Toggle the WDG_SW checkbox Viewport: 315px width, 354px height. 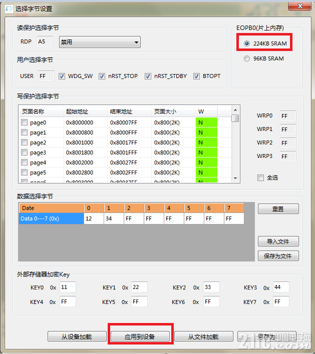click(x=62, y=76)
